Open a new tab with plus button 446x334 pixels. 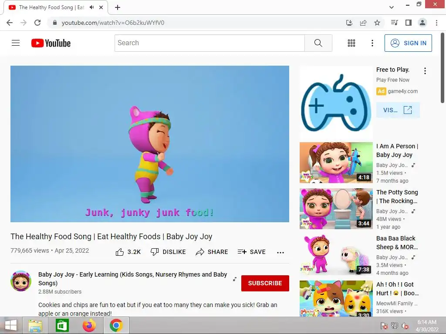[118, 7]
